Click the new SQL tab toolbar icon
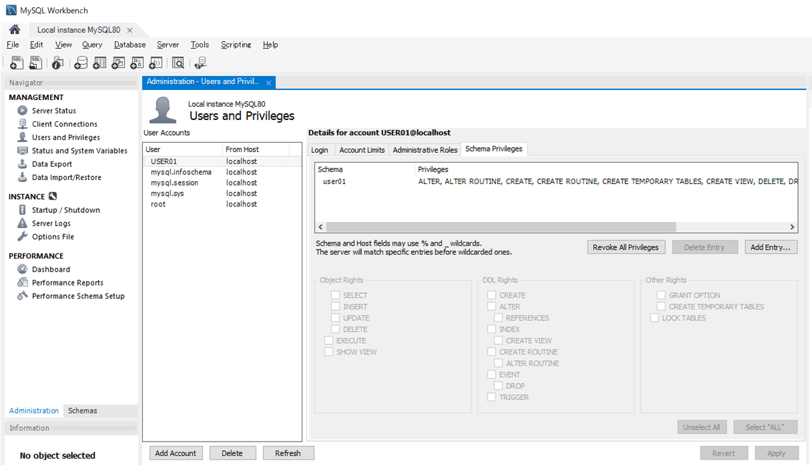The height and width of the screenshot is (465, 812). (17, 63)
